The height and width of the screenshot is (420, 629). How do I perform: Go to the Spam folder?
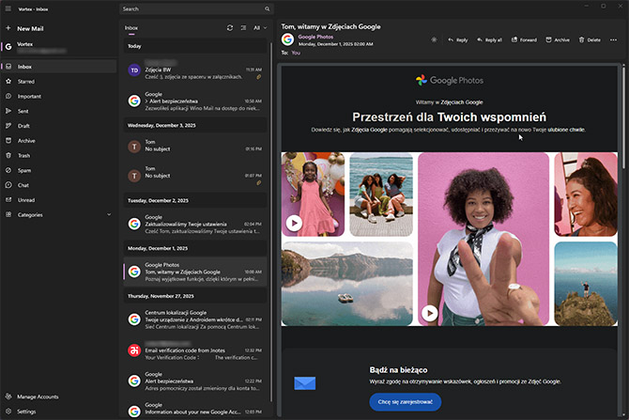[x=24, y=170]
